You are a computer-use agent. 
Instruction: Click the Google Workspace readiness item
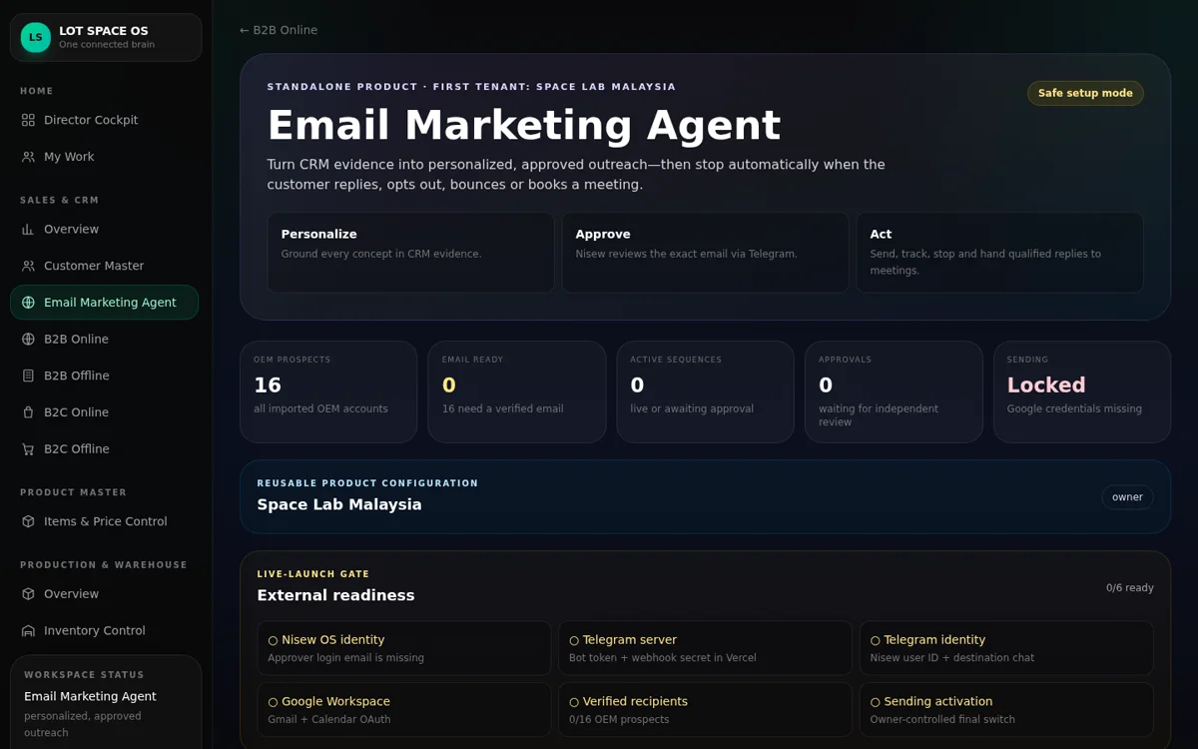[404, 710]
